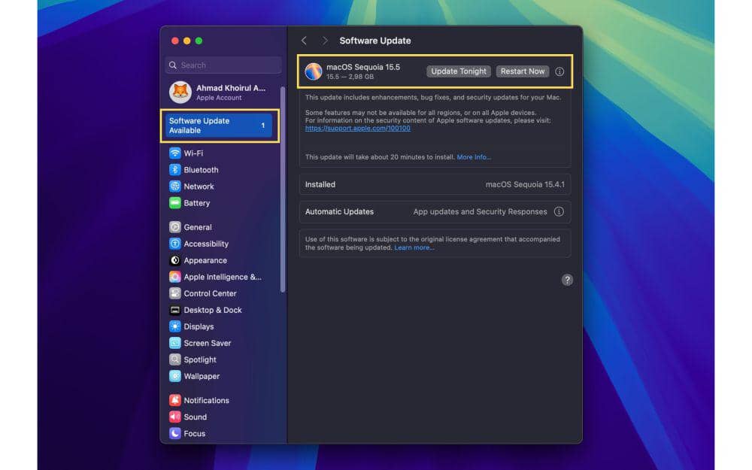This screenshot has height=470, width=752.
Task: Select the Network globe icon
Action: (175, 186)
